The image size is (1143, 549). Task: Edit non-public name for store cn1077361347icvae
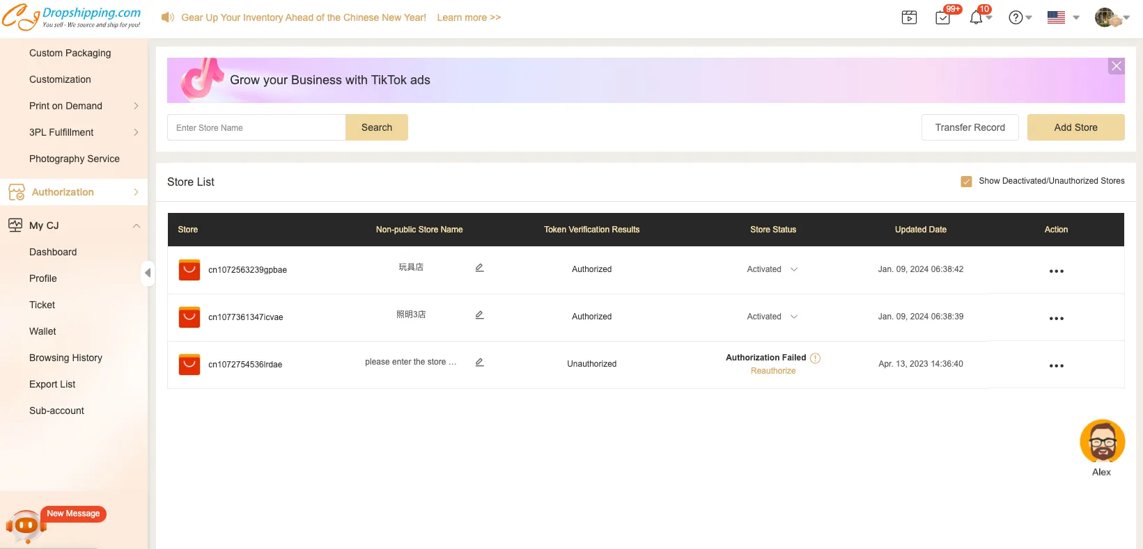point(479,315)
